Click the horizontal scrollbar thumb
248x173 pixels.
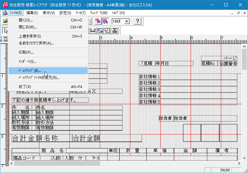click(x=57, y=163)
